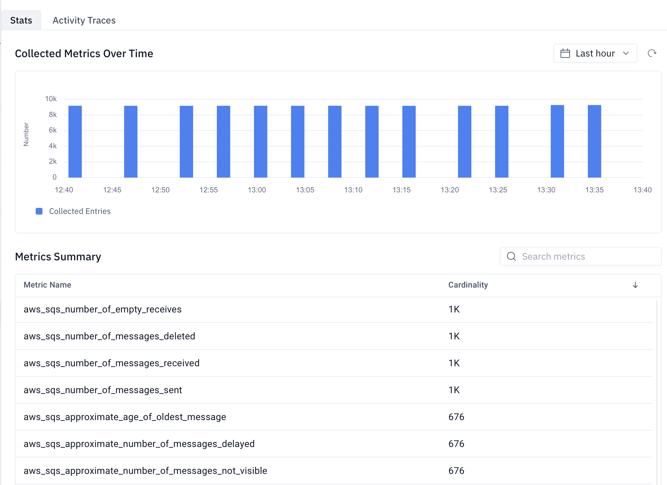The width and height of the screenshot is (667, 485).
Task: Open aws_sqs_approximate_age_of_oldest_message metric row
Action: [125, 417]
